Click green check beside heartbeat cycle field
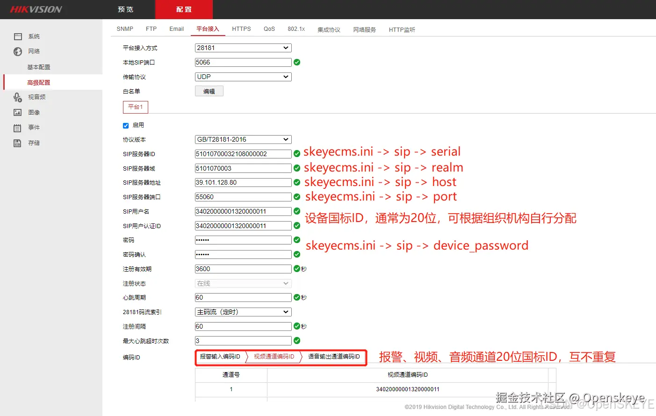Screen dimensions: 656x416 click(x=297, y=297)
